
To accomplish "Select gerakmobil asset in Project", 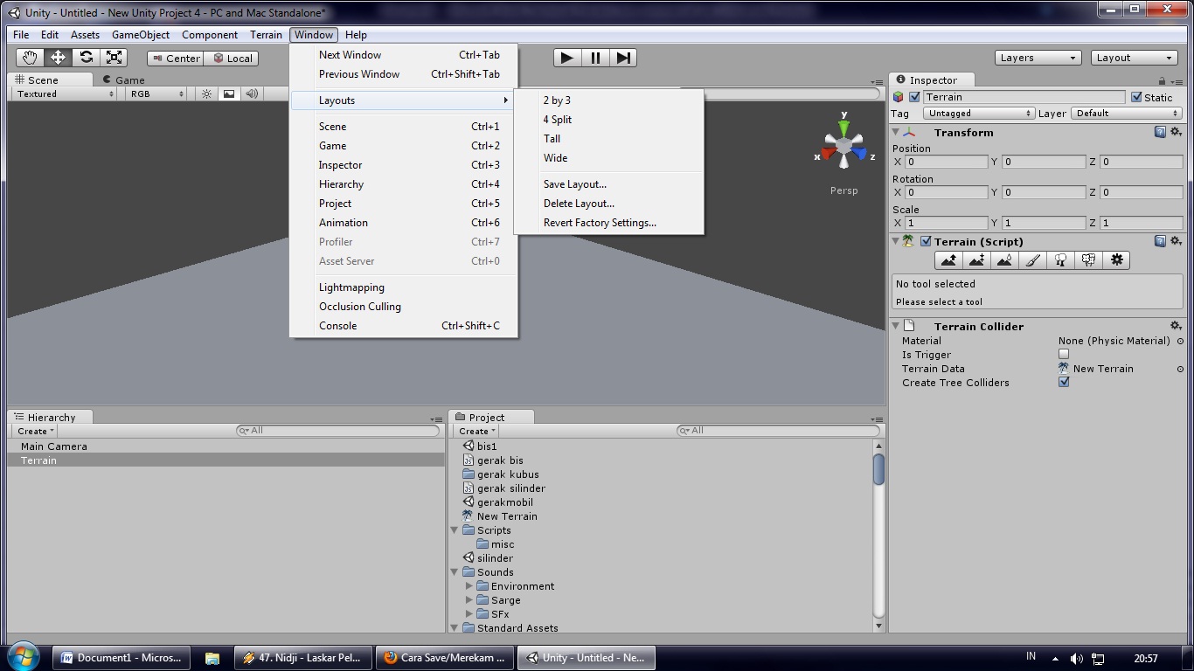I will click(505, 502).
